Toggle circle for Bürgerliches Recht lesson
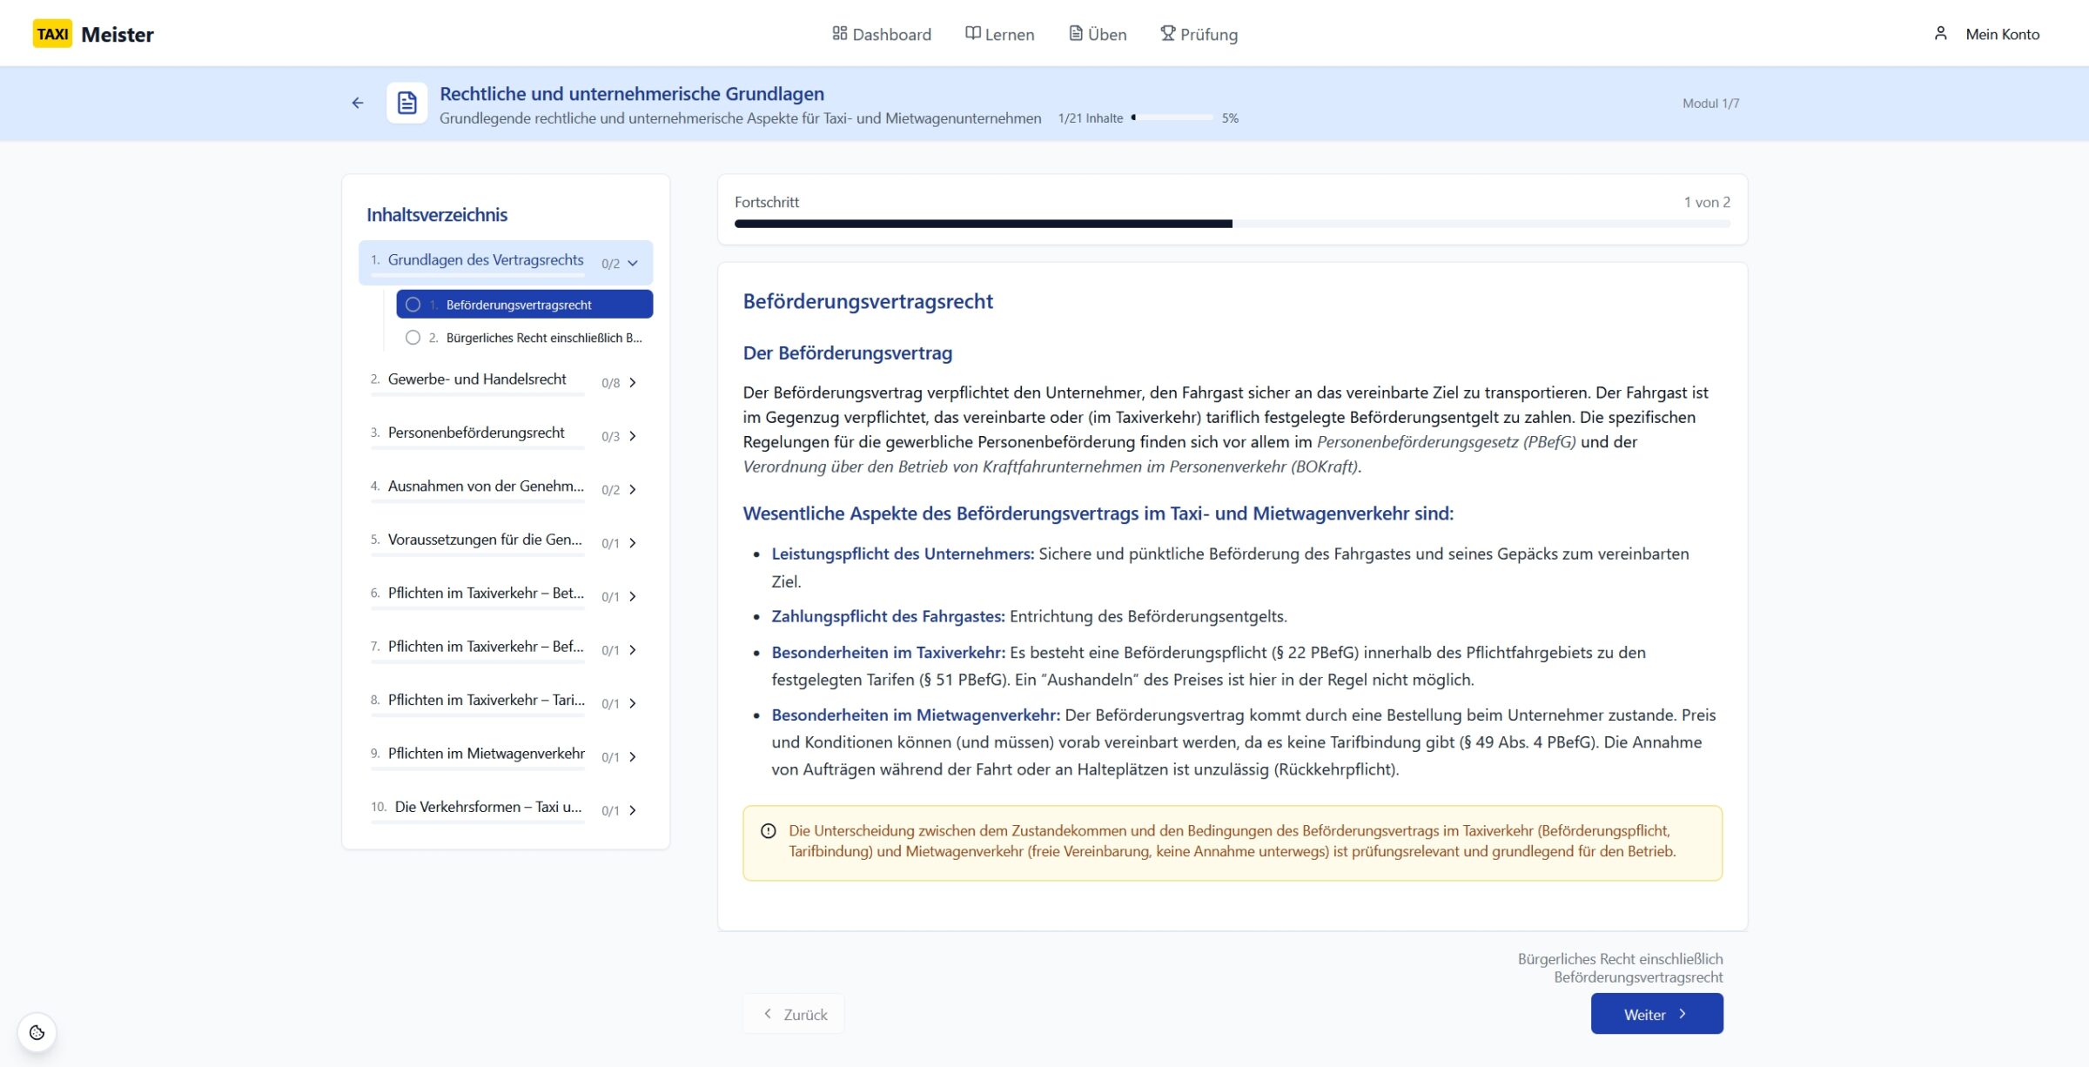The image size is (2089, 1067). pyautogui.click(x=413, y=338)
